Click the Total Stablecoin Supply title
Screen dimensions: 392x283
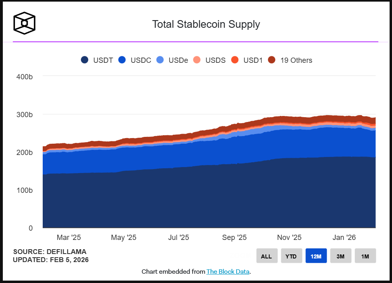[x=206, y=24]
